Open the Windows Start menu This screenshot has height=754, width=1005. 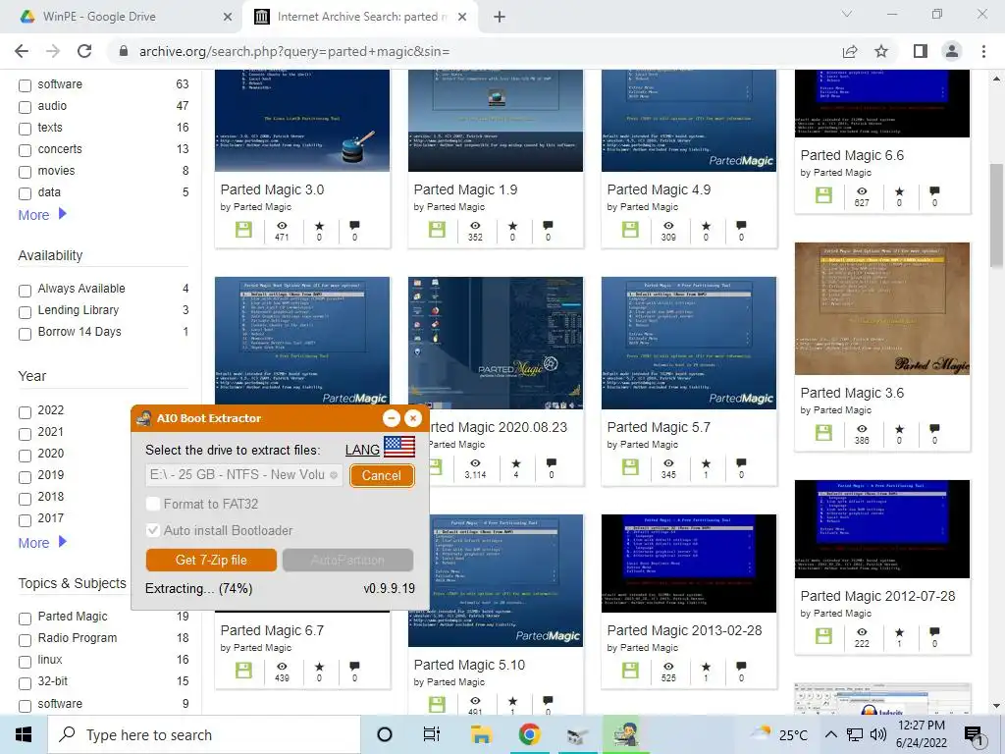click(x=24, y=734)
